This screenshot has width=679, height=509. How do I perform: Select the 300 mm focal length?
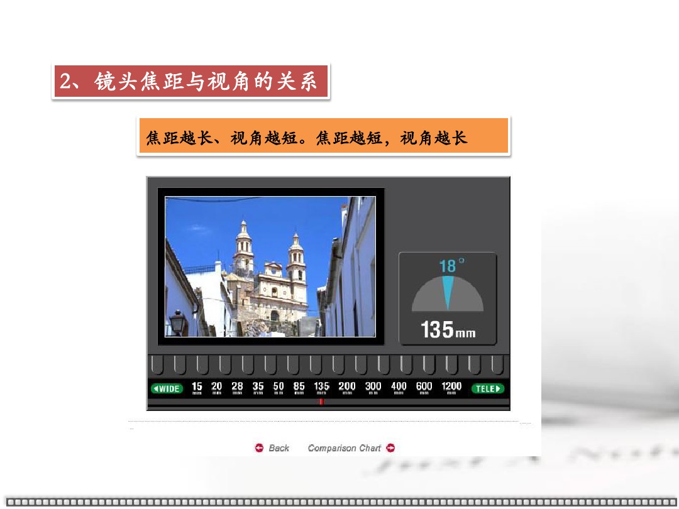(x=373, y=388)
